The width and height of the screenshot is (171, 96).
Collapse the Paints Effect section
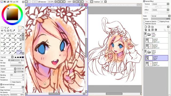(144, 1)
